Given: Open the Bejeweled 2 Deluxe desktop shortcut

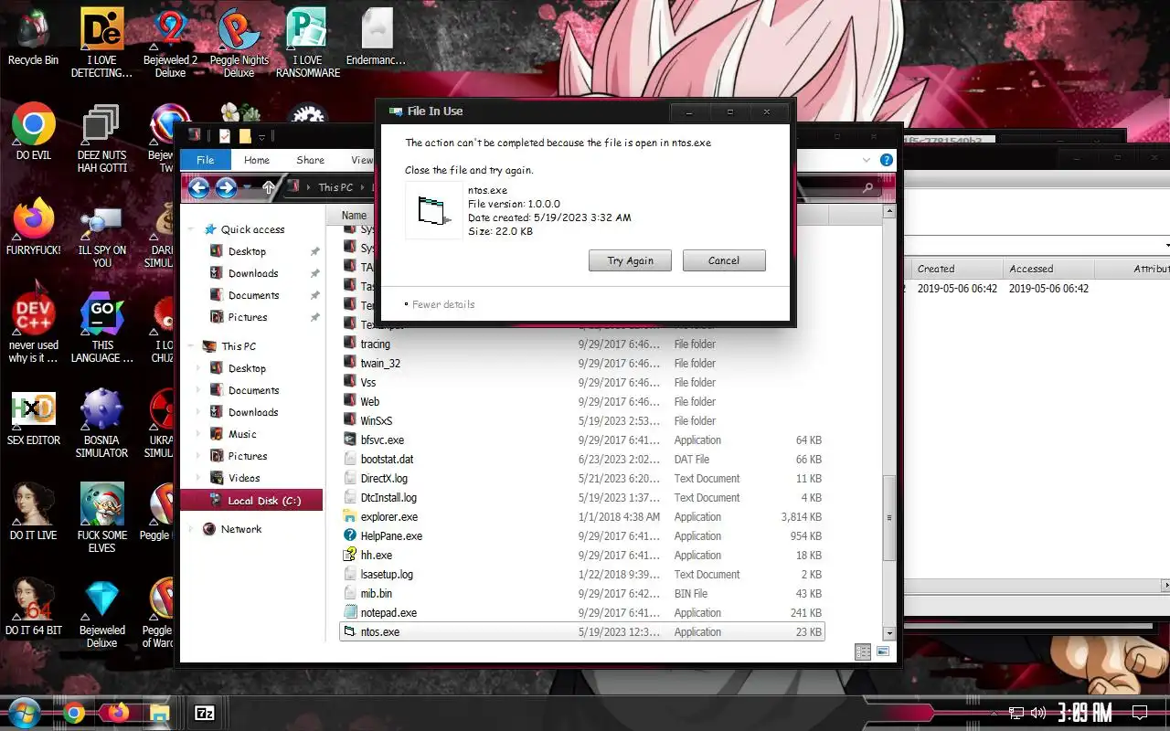Looking at the screenshot, I should (170, 43).
